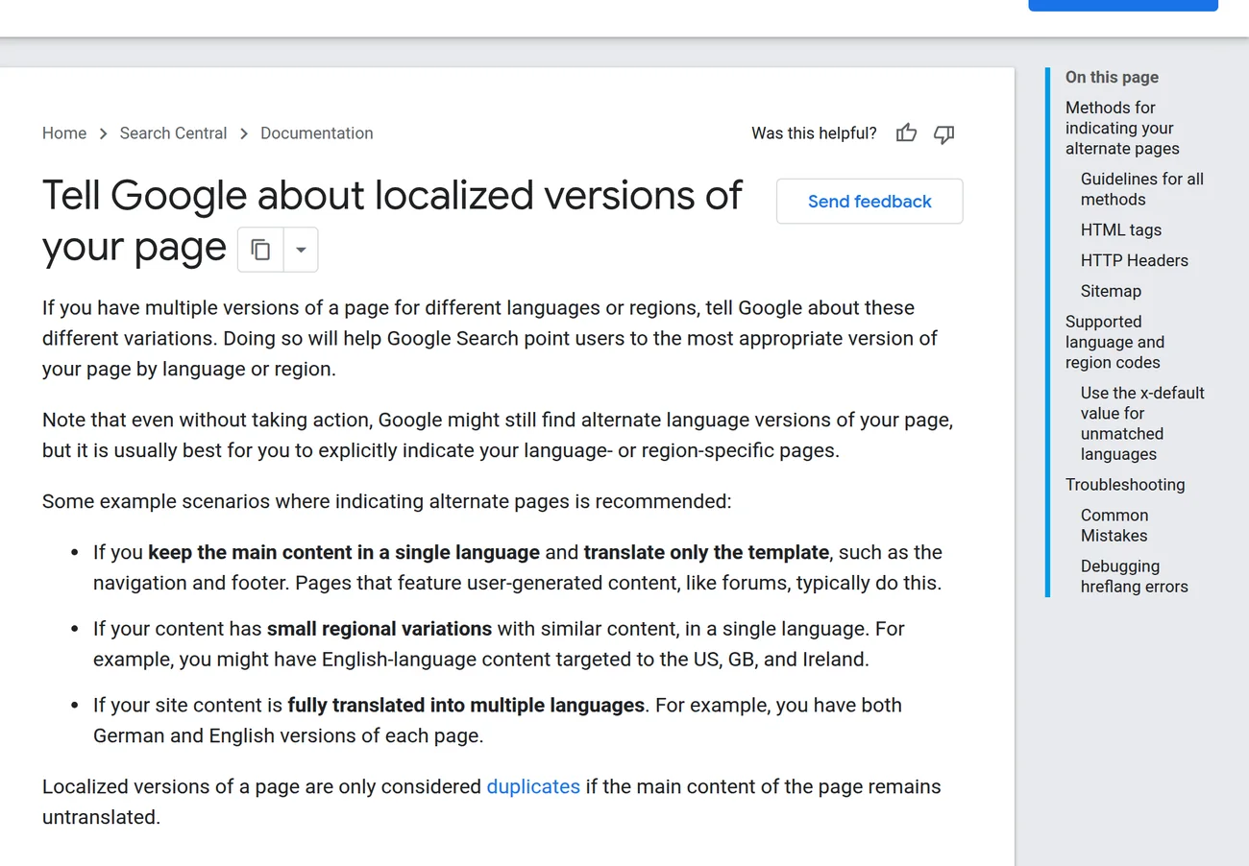Jump to HTTP Headers section
1249x866 pixels.
1134,260
